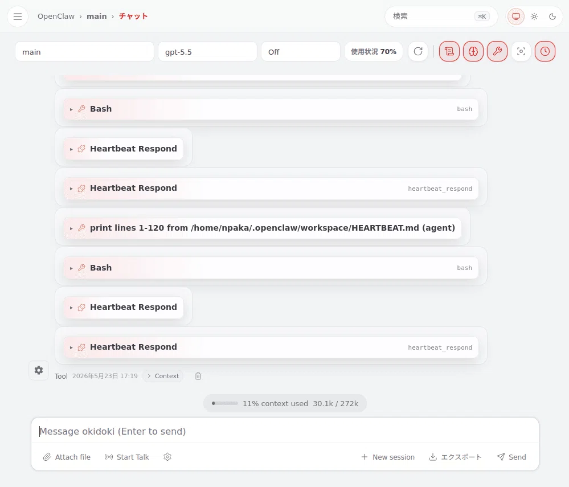
Task: Select the チャット breadcrumb item
Action: [x=133, y=17]
